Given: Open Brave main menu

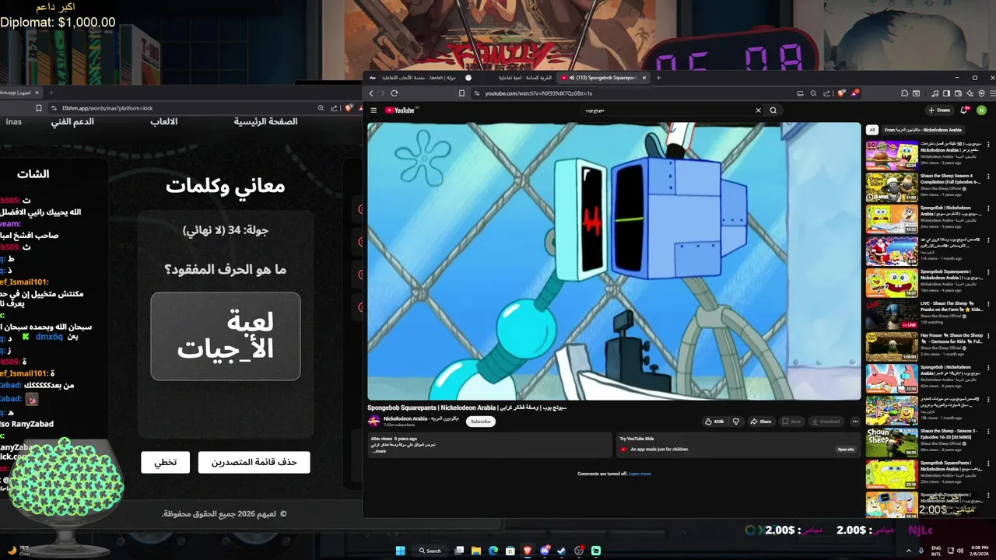Looking at the screenshot, I should coord(992,93).
